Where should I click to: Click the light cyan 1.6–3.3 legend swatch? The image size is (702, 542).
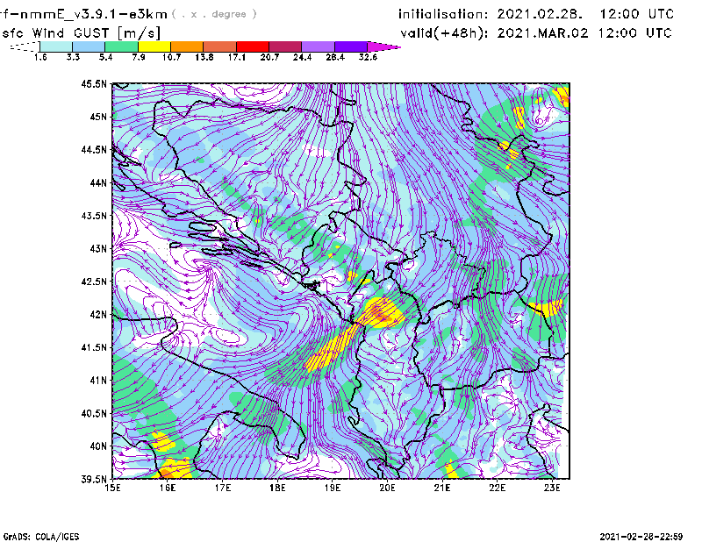[x=56, y=46]
